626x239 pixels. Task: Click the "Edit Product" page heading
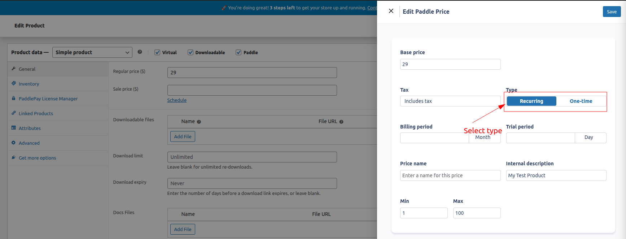pyautogui.click(x=30, y=26)
